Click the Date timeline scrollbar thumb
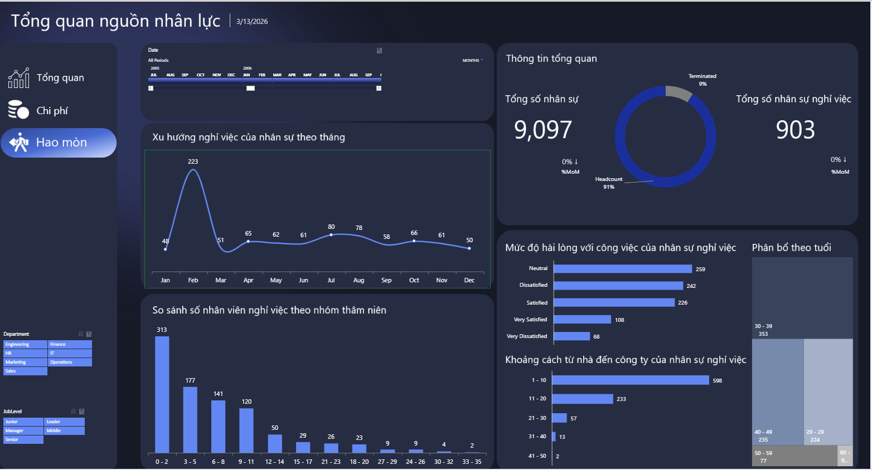Image resolution: width=872 pixels, height=470 pixels. (x=250, y=88)
